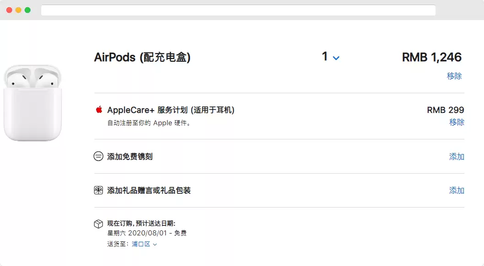This screenshot has height=266, width=484.
Task: Expand the 浦口区 delivery location dropdown
Action: (144, 244)
